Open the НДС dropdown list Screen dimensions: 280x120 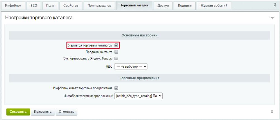tap(131, 66)
